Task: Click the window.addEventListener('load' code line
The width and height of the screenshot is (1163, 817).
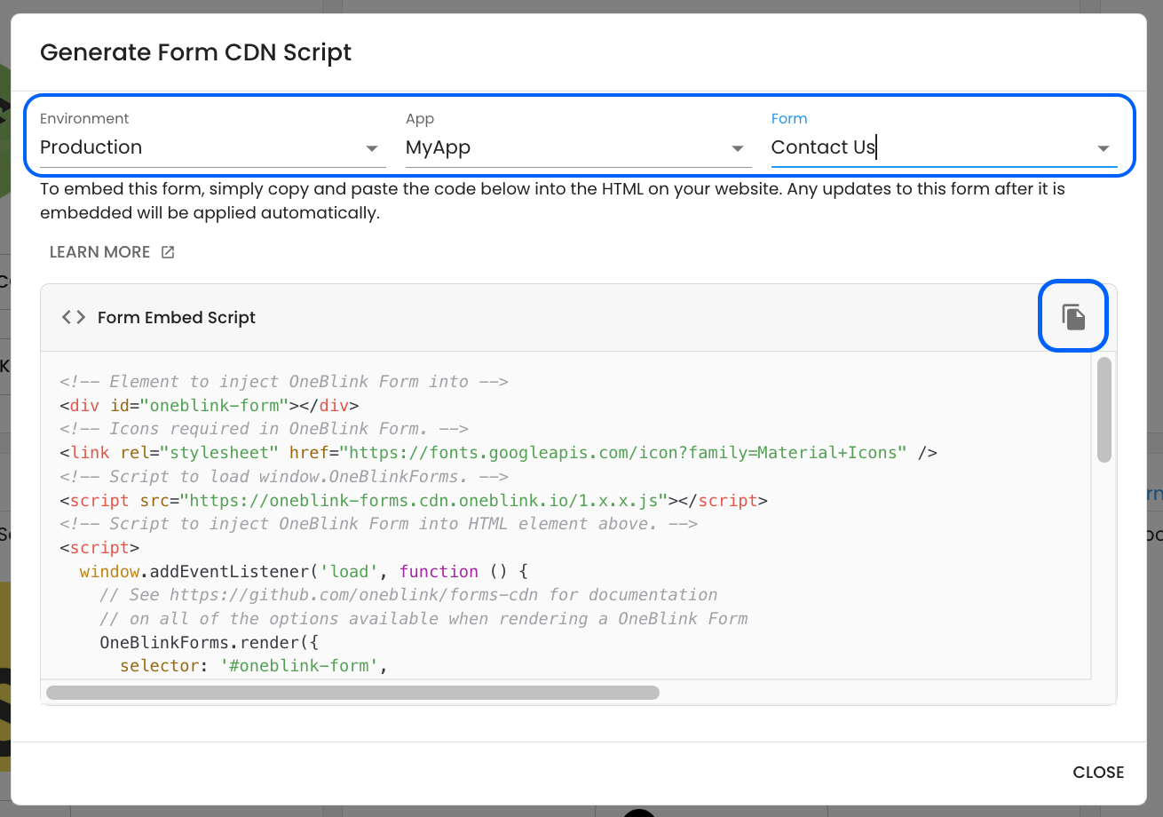Action: pos(304,571)
